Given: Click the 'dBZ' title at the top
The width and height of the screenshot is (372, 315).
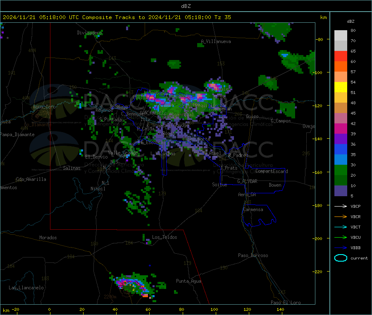Looking at the screenshot, I should point(186,6).
